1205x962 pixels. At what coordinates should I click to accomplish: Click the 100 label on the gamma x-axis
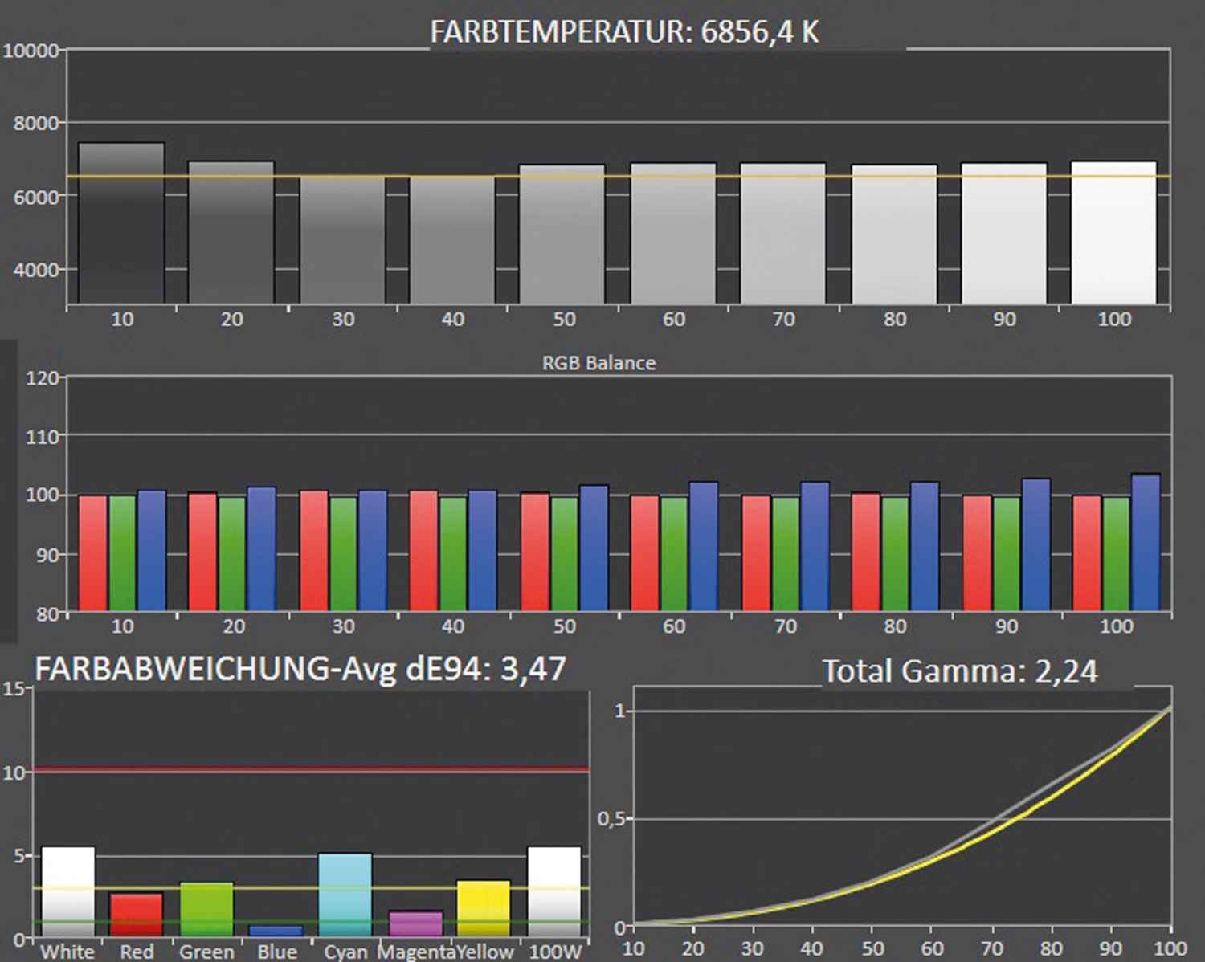[x=1170, y=948]
